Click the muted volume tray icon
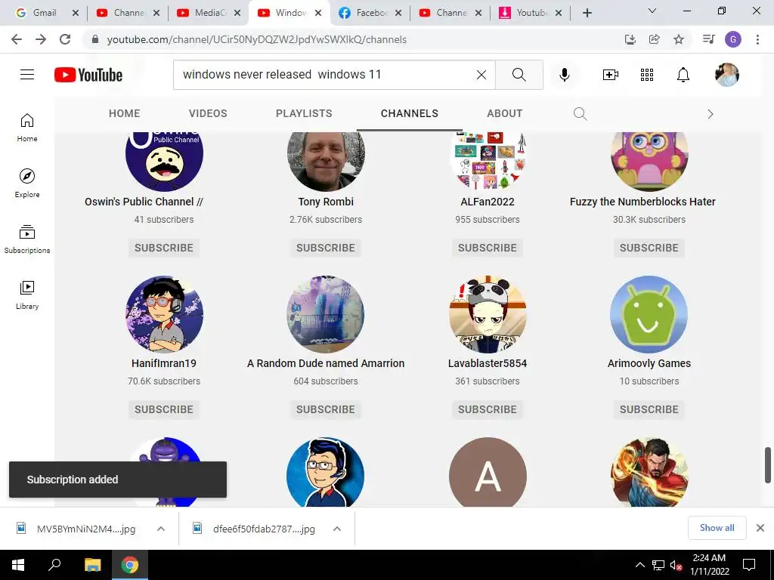 (x=676, y=565)
